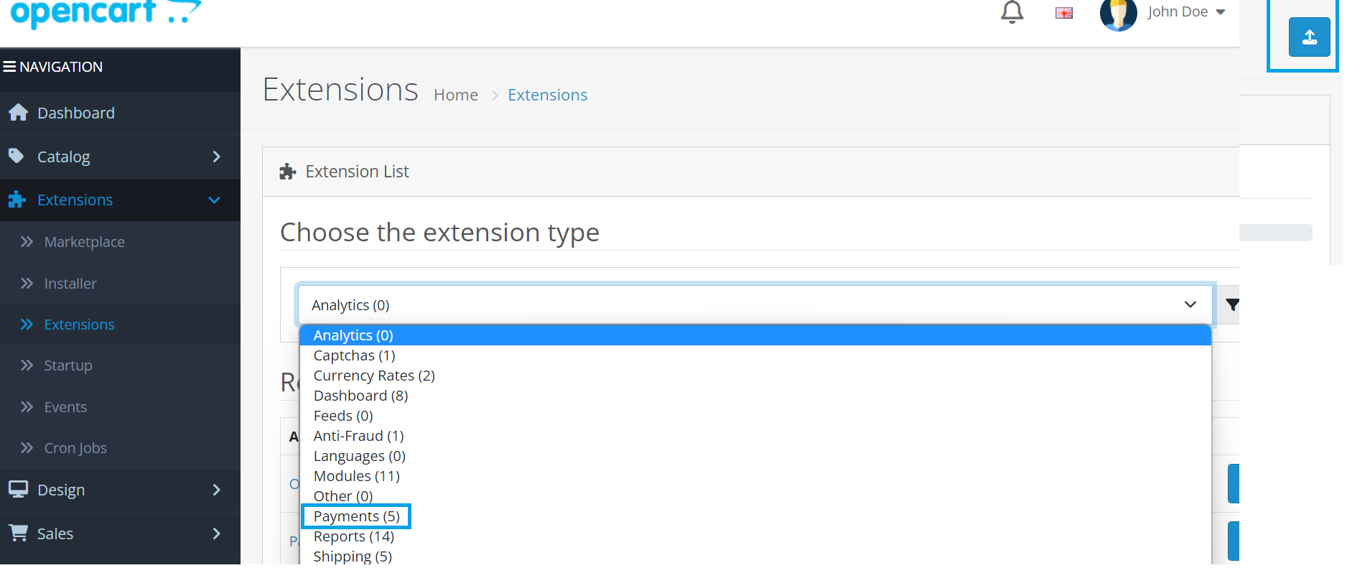Choose Modules (11) in the dropdown list
Viewport: 1347px width, 573px height.
(356, 476)
